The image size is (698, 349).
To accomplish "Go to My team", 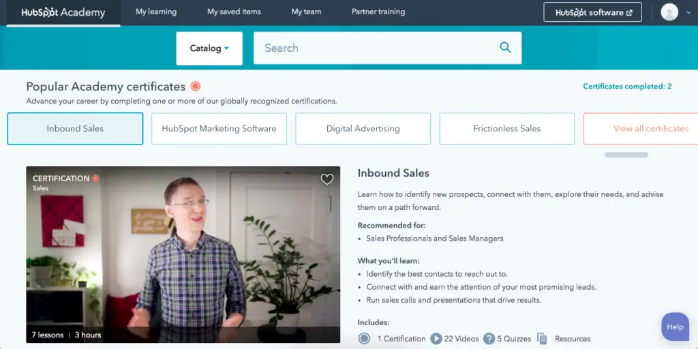I will 306,12.
